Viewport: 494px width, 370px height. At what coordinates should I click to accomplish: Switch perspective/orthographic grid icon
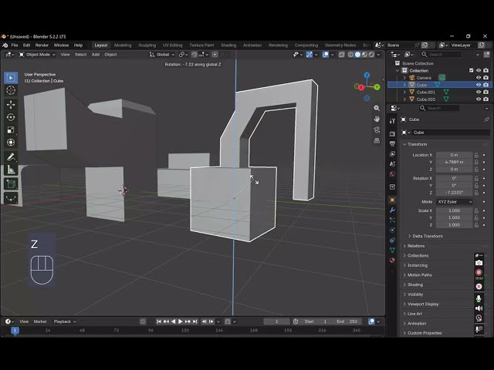click(377, 140)
